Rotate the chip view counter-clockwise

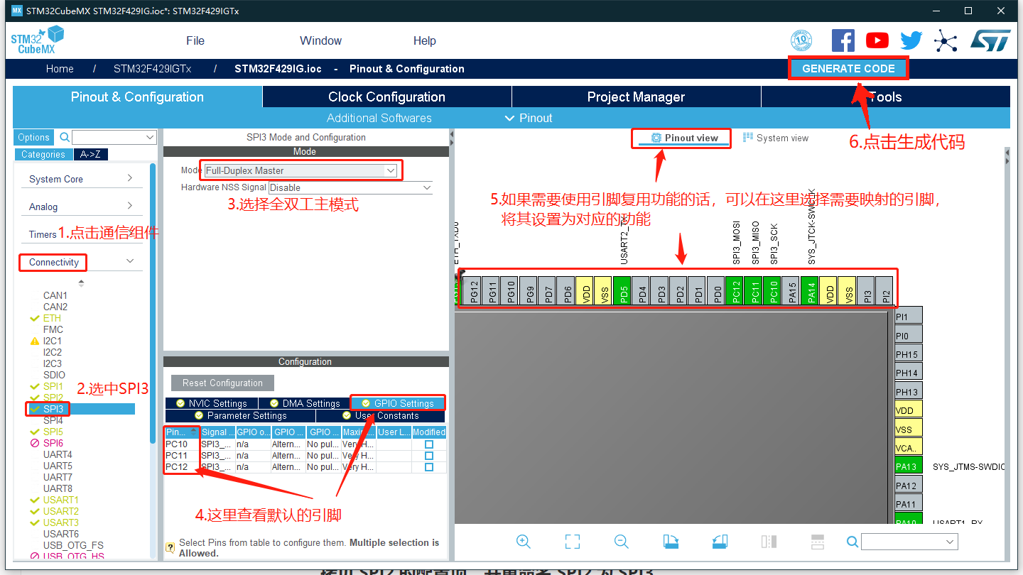(720, 542)
